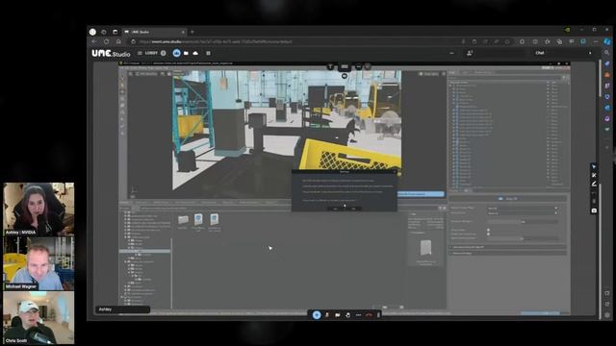
Task: Toggle the microphone in the call bar
Action: 327,314
